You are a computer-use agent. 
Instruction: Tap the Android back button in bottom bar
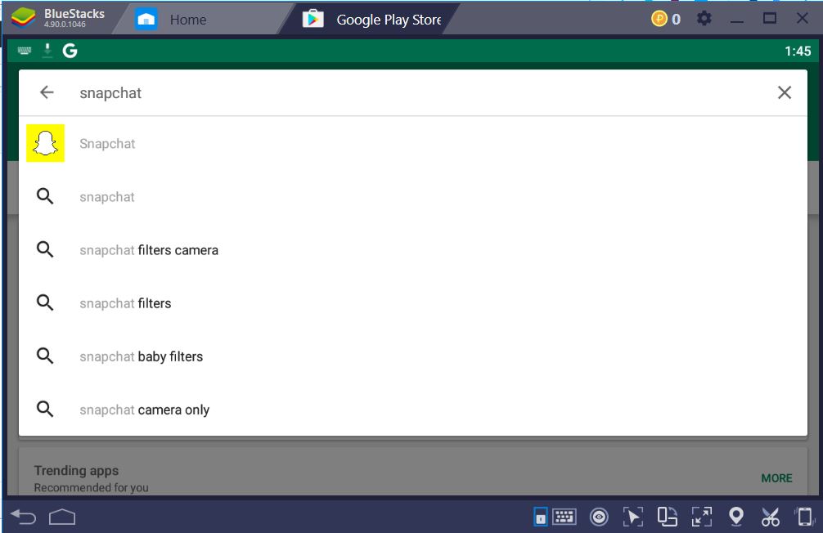coord(24,517)
